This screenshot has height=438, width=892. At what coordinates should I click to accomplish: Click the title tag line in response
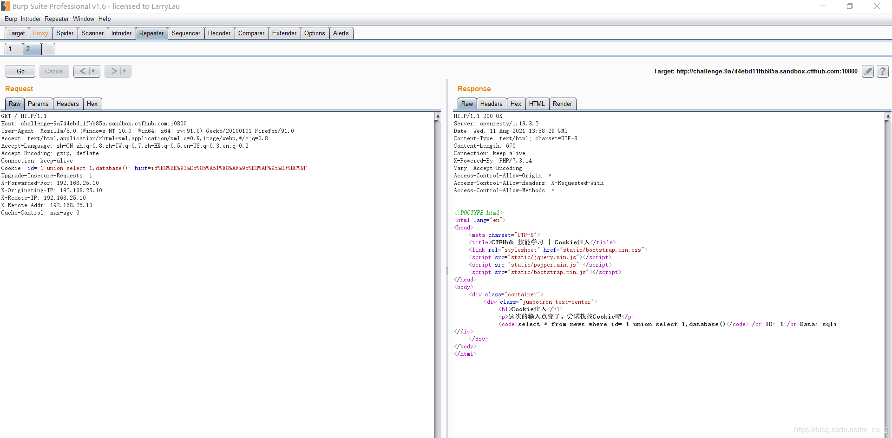542,242
